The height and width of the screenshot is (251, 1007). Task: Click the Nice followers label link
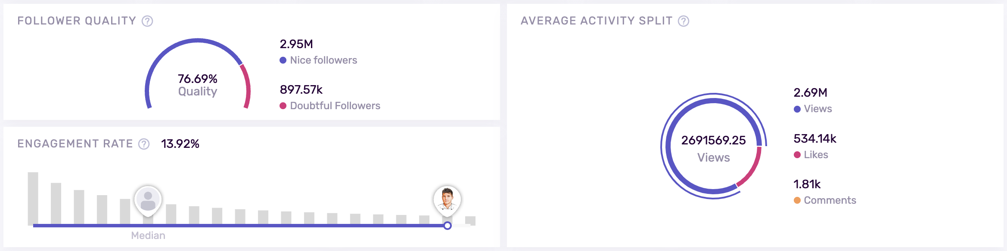(x=324, y=60)
